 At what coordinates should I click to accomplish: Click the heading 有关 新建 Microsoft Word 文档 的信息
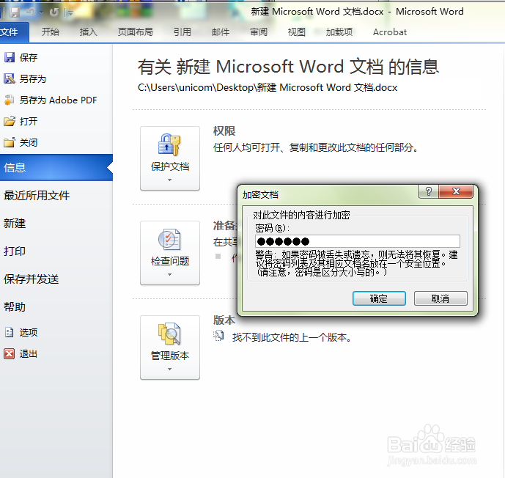click(288, 67)
